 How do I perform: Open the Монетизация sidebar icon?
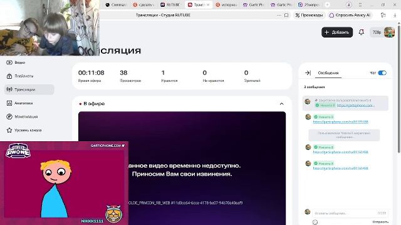click(x=9, y=117)
